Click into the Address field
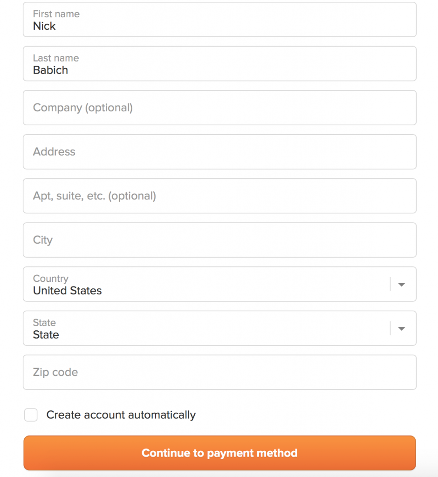The width and height of the screenshot is (438, 477). [x=219, y=152]
